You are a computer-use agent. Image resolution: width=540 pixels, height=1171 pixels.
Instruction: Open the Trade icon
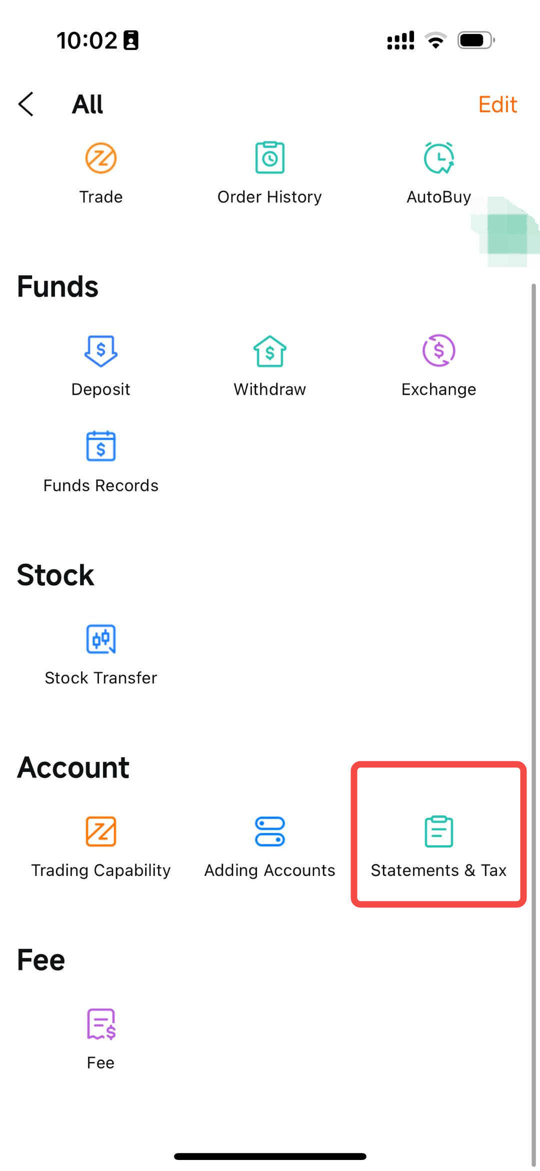pos(100,159)
